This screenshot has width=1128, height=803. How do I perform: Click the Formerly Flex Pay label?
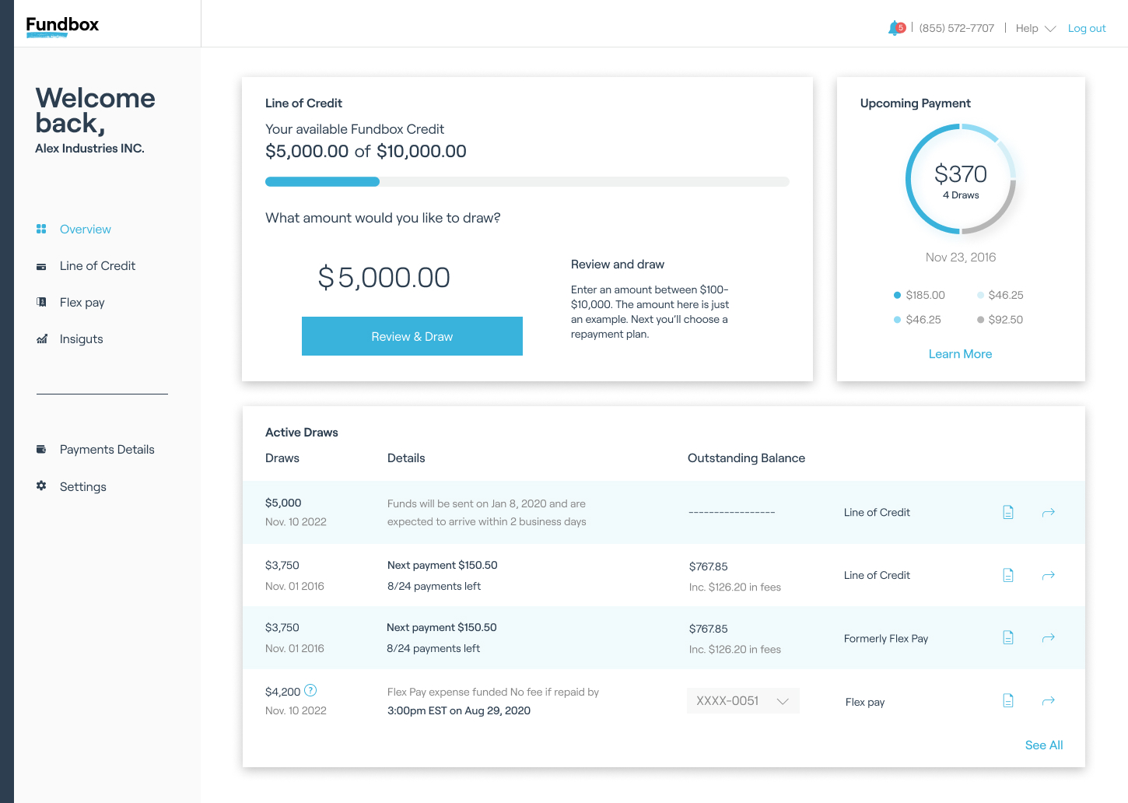[886, 639]
